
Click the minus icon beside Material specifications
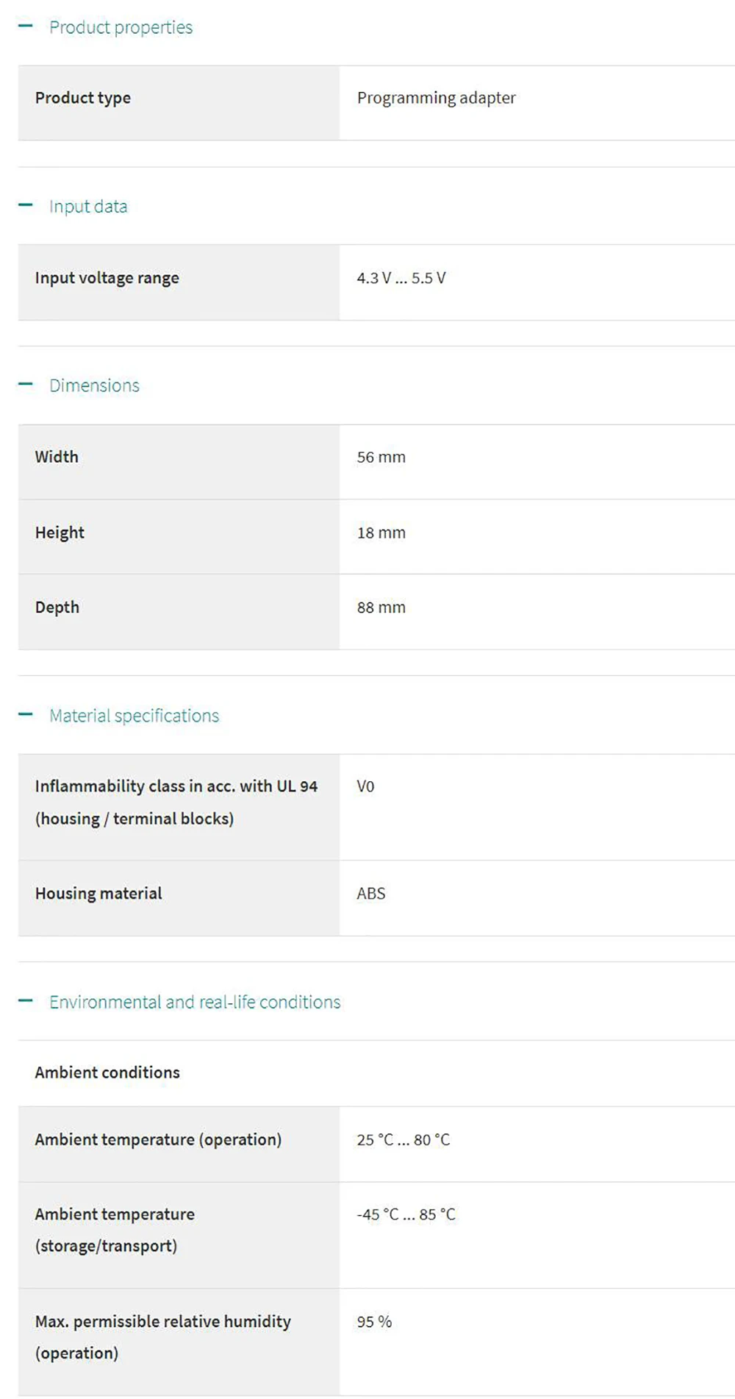click(26, 714)
